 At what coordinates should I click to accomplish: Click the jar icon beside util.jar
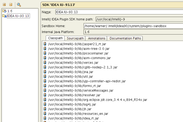click(45, 76)
